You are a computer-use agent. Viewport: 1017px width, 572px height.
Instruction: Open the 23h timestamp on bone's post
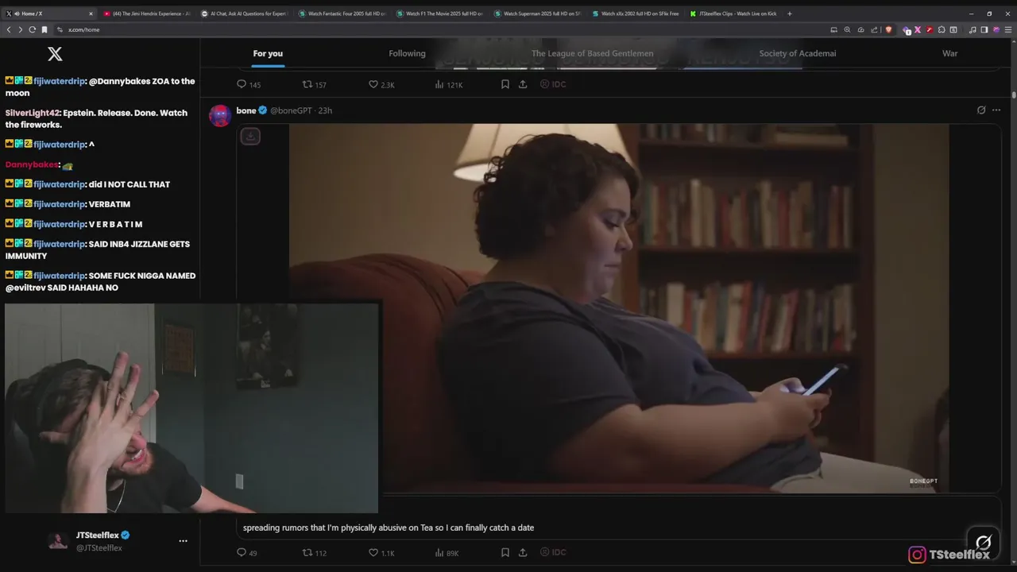pos(326,110)
